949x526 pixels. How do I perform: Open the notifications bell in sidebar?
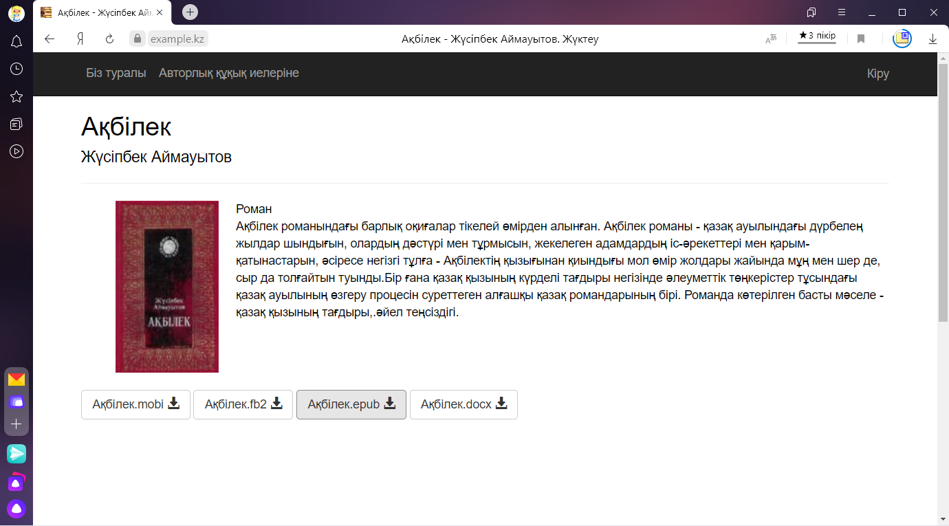[x=17, y=42]
